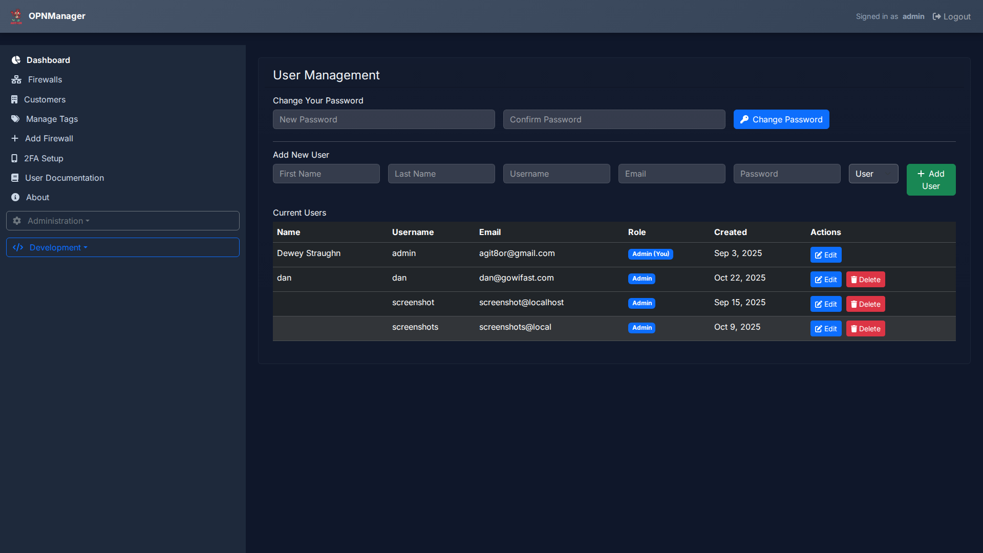Click the User Documentation book icon
This screenshot has width=983, height=553.
point(15,178)
